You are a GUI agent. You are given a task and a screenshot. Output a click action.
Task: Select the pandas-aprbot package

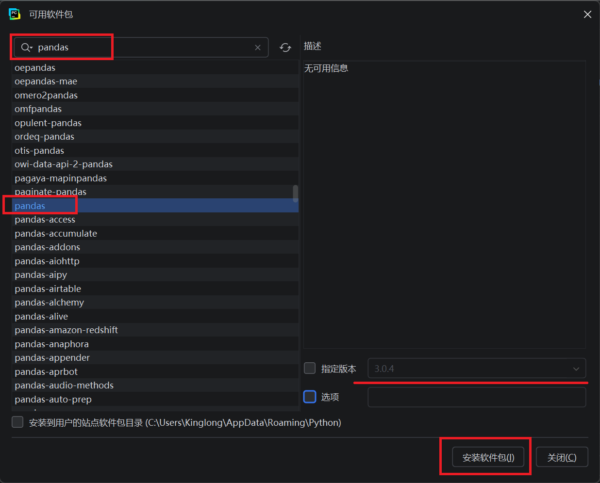pyautogui.click(x=155, y=371)
